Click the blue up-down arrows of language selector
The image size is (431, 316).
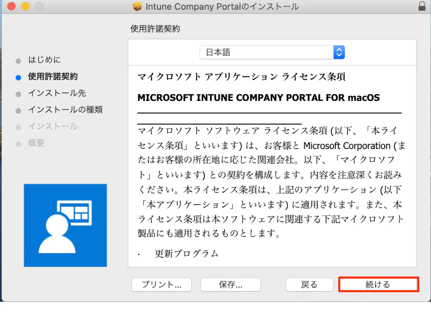click(339, 52)
